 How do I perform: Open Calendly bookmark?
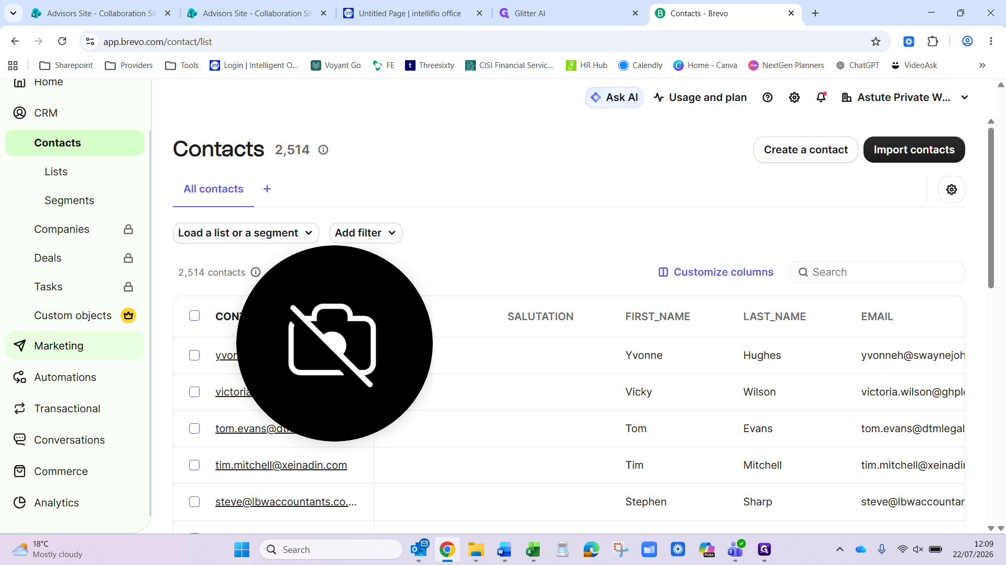640,65
